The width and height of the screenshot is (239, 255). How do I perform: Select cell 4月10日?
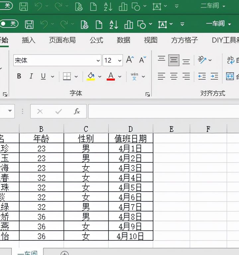coord(130,236)
